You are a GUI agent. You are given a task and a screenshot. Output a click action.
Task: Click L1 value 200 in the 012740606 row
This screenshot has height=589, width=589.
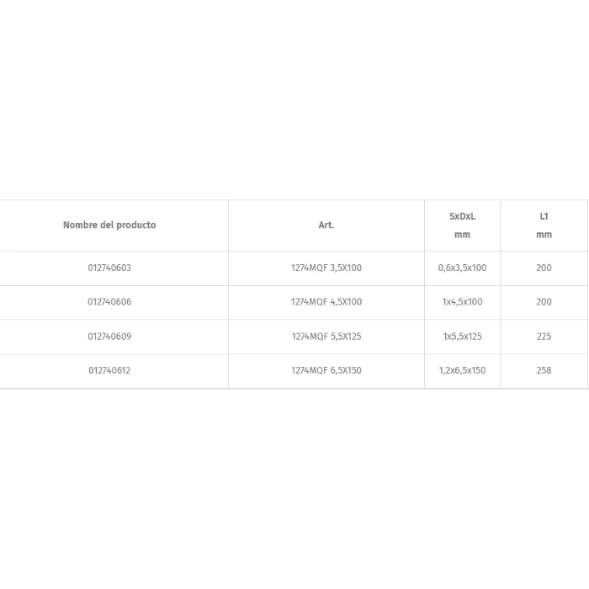[x=544, y=302]
